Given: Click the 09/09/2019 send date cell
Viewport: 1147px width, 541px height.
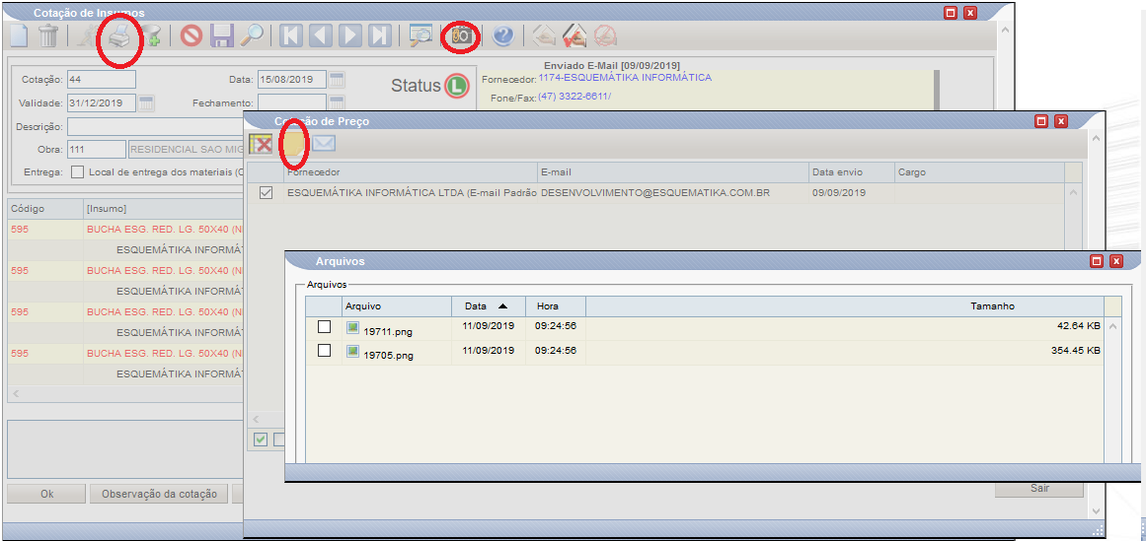Looking at the screenshot, I should click(838, 193).
